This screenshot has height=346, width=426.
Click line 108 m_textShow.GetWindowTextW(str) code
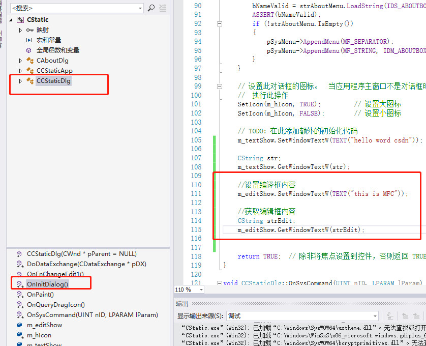tap(294, 167)
